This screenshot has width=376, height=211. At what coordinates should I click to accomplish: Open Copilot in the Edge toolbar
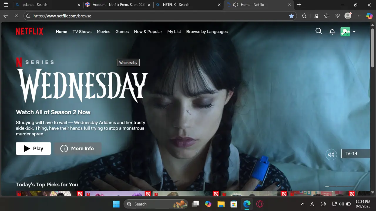tap(369, 16)
